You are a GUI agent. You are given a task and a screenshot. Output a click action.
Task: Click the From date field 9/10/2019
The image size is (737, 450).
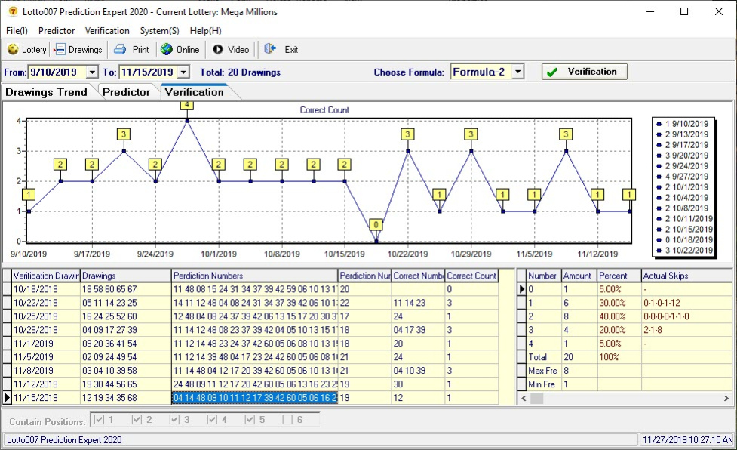(57, 72)
